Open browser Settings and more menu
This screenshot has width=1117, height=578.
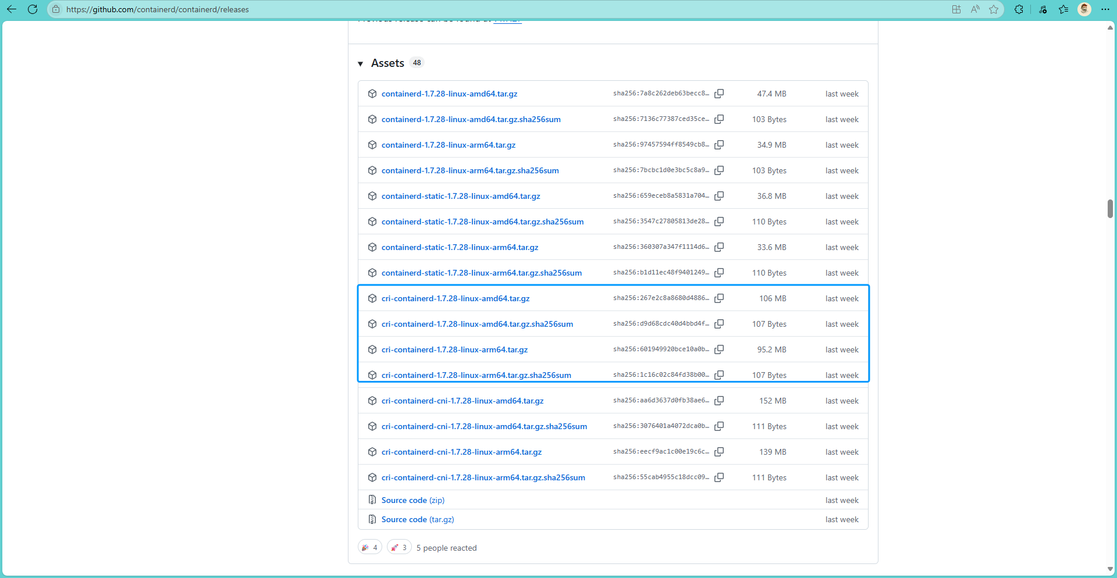[1105, 9]
